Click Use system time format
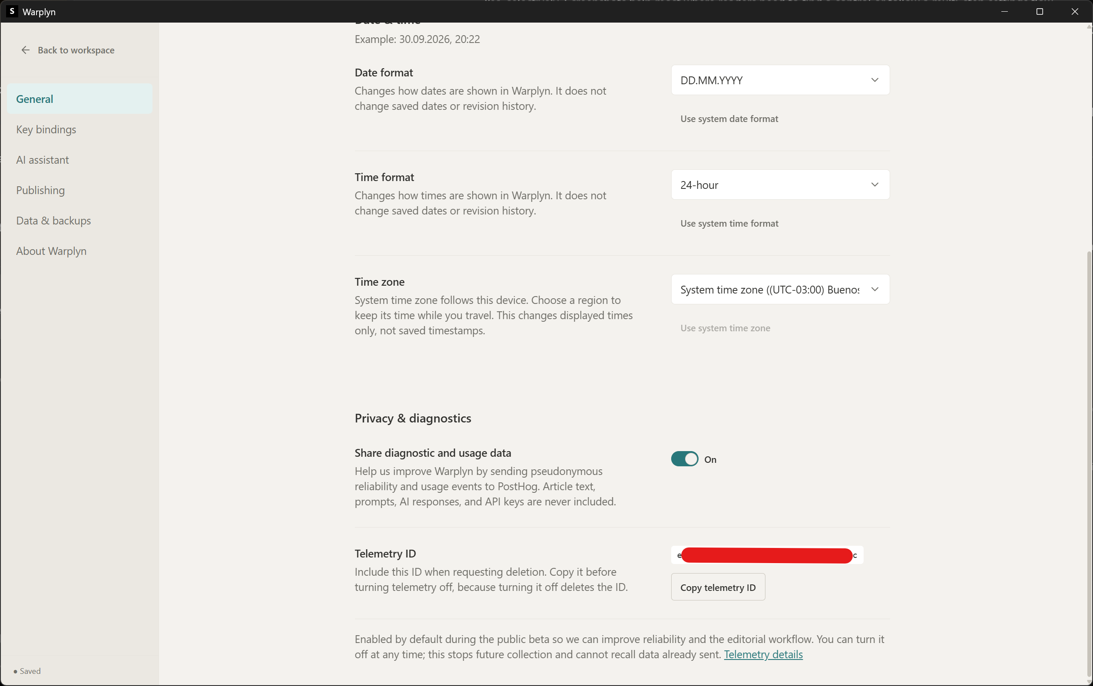 pyautogui.click(x=729, y=224)
